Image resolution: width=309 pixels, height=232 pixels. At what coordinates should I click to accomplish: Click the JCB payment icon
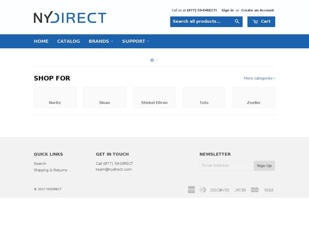pyautogui.click(x=240, y=190)
